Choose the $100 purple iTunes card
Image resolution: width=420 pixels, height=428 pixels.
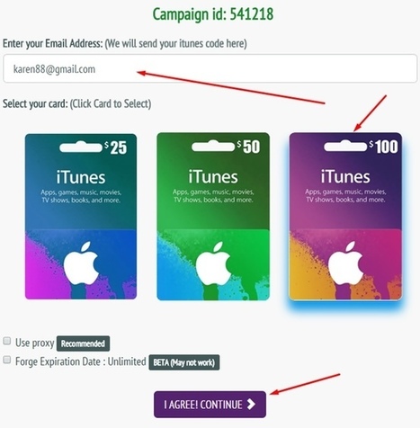tap(345, 217)
